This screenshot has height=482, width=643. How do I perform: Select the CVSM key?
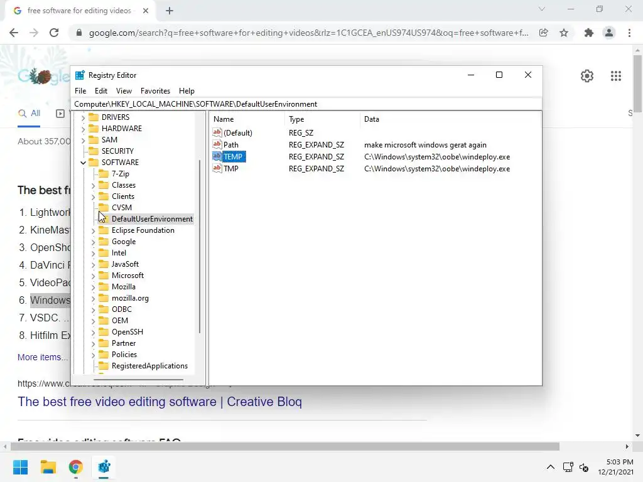pyautogui.click(x=121, y=208)
